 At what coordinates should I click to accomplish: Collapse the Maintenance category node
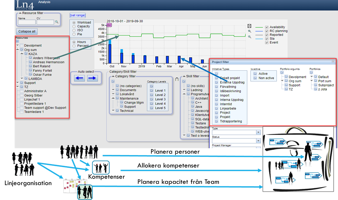pos(113,98)
